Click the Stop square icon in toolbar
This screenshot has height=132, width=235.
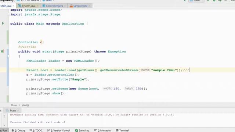click(225, 1)
